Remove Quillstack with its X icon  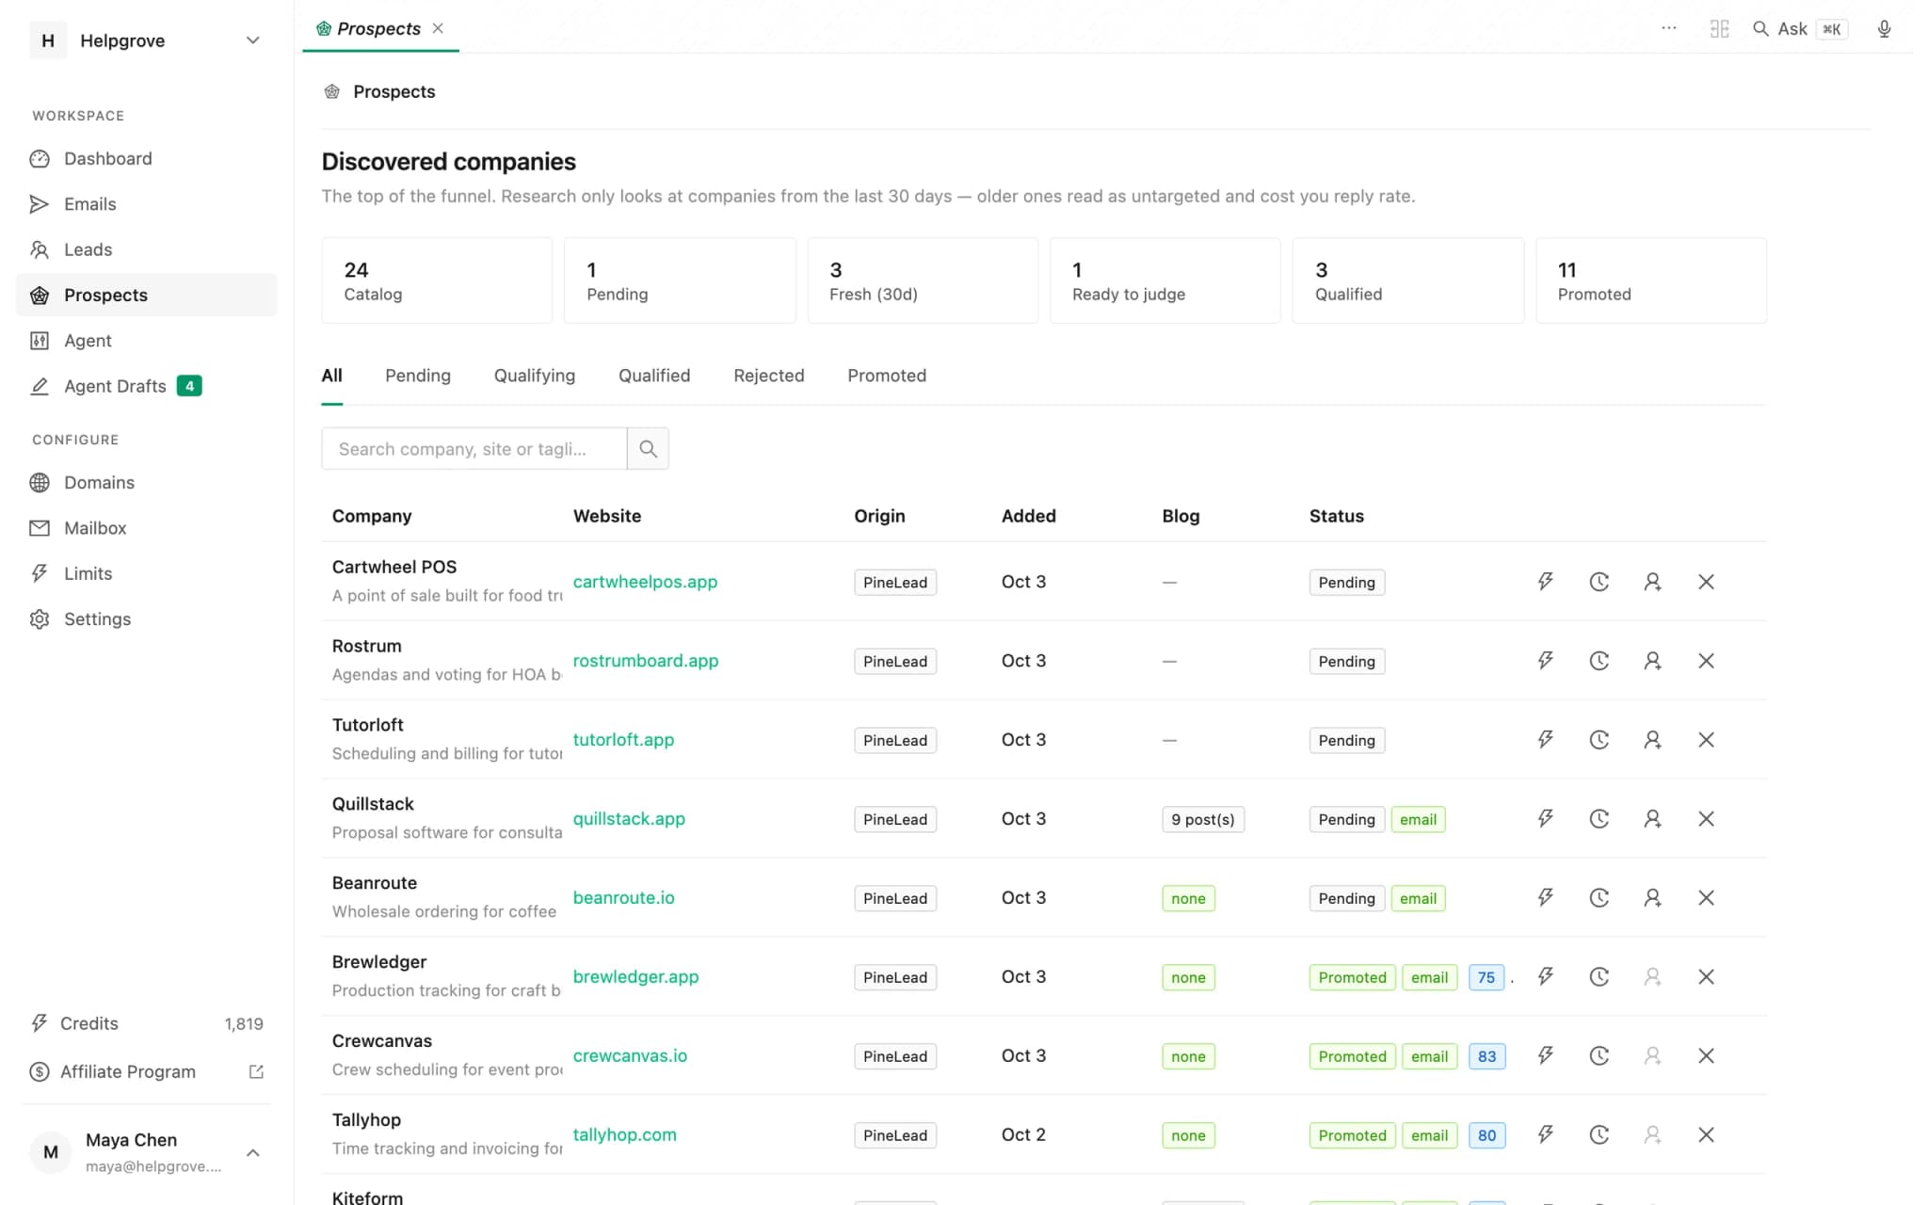click(1706, 819)
